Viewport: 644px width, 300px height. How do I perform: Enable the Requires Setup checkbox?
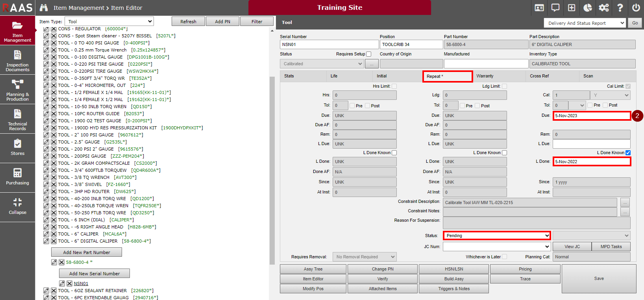368,54
